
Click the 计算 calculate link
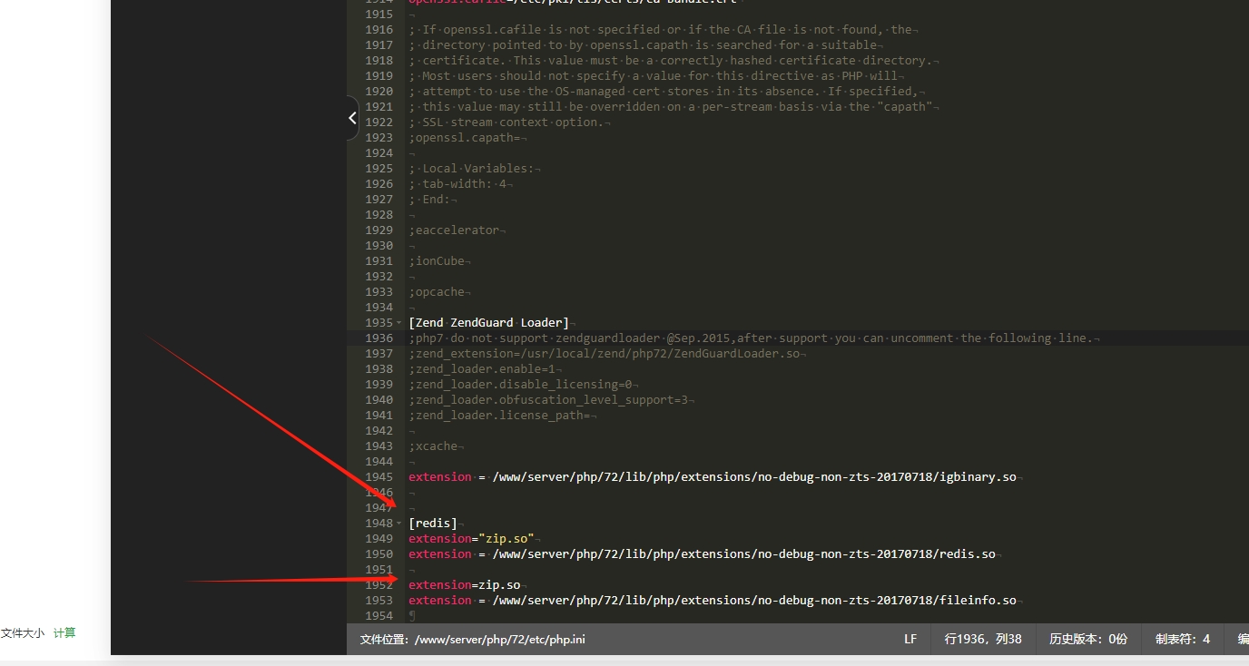tap(64, 632)
